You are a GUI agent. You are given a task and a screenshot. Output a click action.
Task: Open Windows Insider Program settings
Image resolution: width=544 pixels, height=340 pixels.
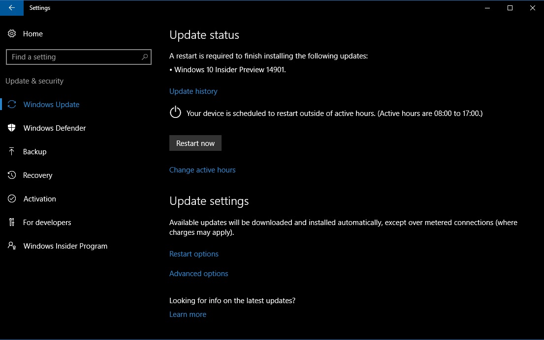(x=65, y=246)
